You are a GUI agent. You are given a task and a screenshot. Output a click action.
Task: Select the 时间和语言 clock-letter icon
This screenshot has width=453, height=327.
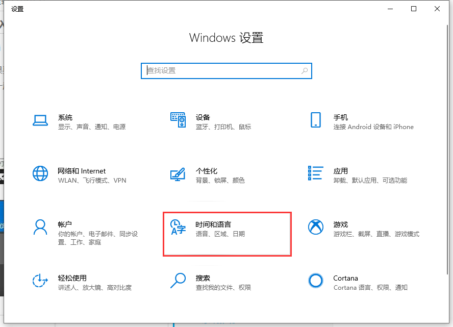[177, 228]
